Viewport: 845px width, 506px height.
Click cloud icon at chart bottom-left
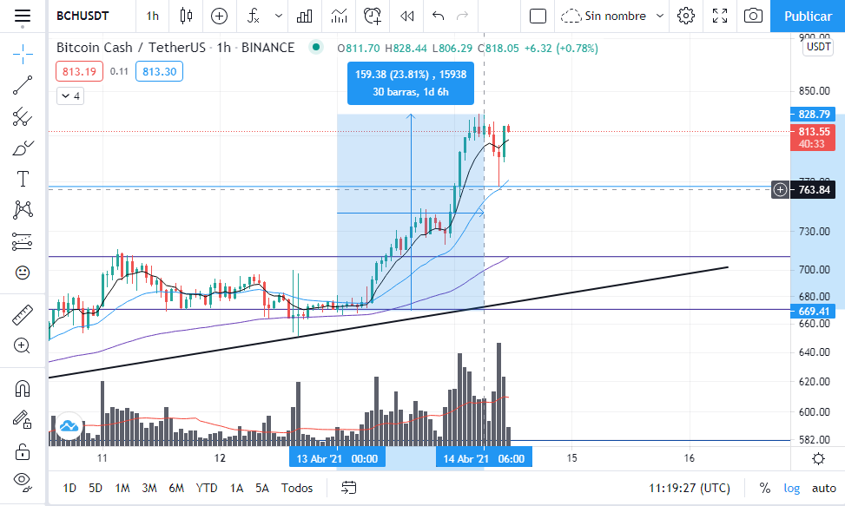tap(69, 426)
